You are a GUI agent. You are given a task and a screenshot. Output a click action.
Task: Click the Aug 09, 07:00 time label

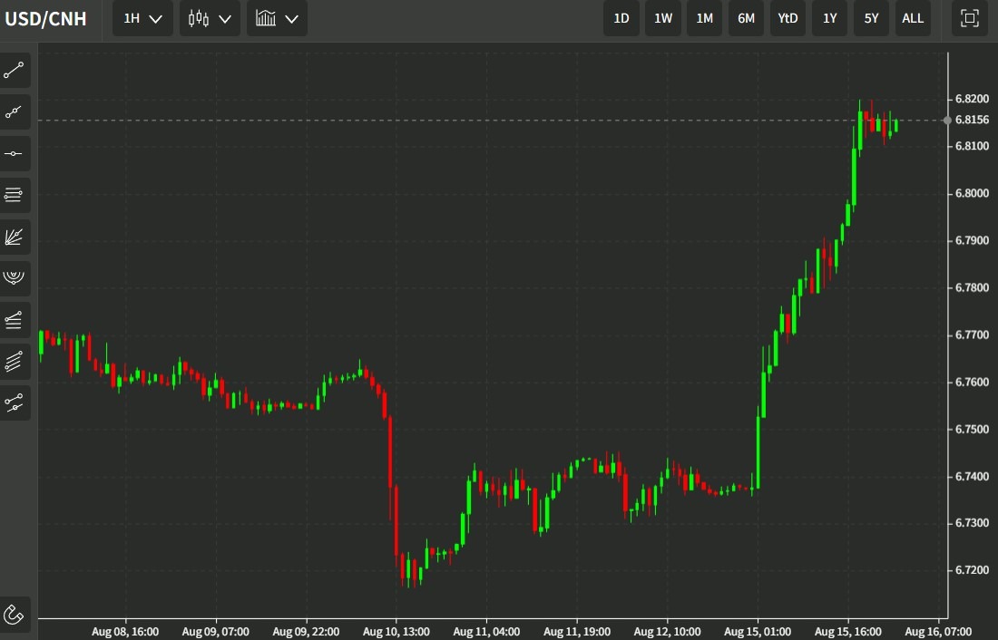(x=216, y=632)
